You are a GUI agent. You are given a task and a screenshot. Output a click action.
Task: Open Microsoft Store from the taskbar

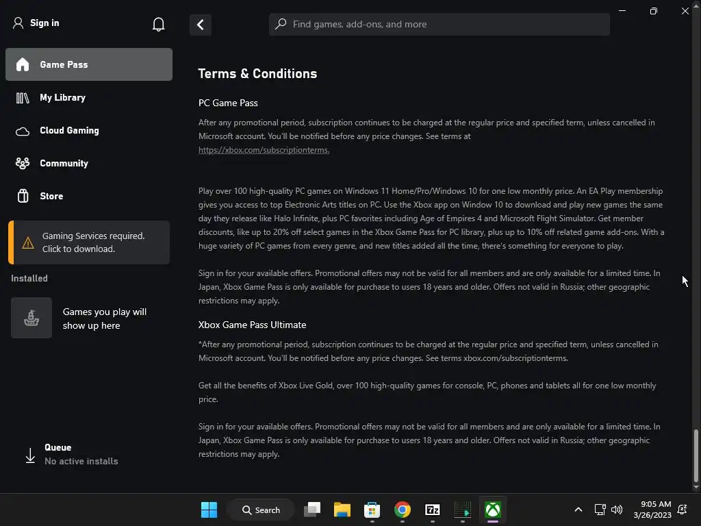372,510
